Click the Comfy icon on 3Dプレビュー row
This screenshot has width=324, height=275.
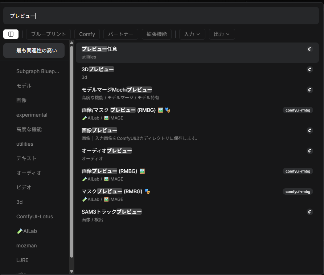[x=309, y=69]
